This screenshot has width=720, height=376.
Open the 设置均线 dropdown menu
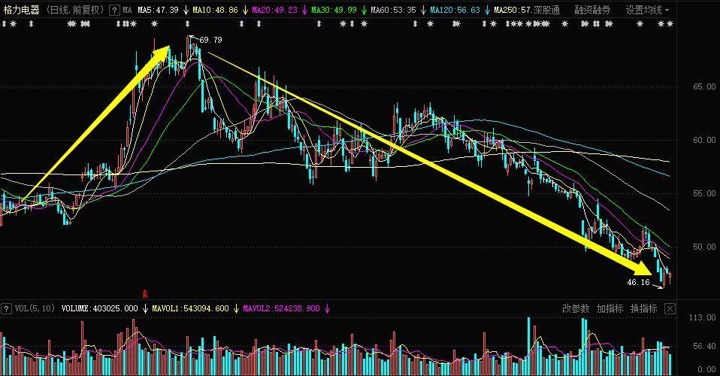[x=647, y=11]
